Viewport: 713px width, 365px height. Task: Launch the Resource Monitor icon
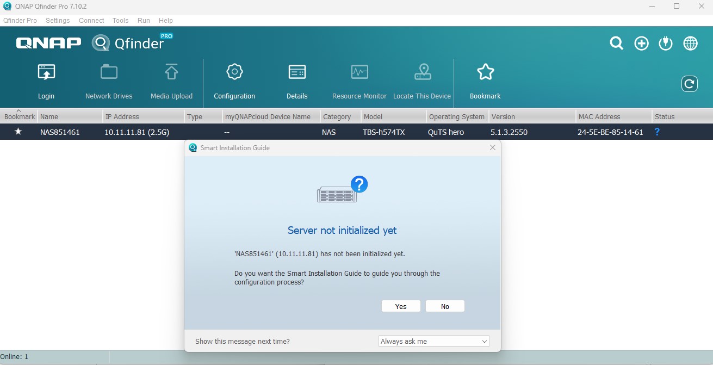(x=359, y=72)
